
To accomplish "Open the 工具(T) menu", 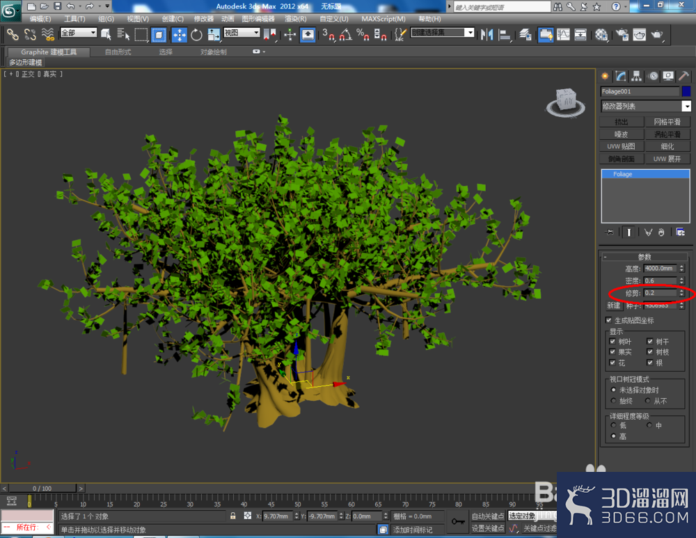I will [74, 19].
